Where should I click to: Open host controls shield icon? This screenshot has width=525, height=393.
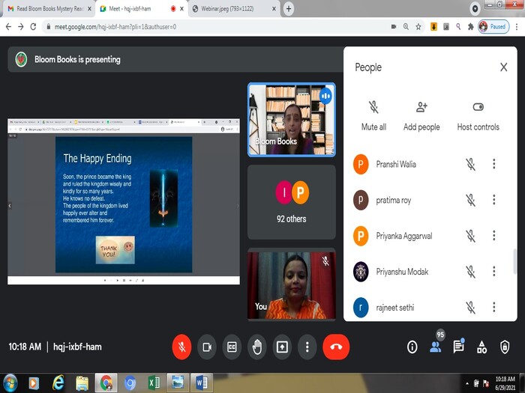(505, 347)
